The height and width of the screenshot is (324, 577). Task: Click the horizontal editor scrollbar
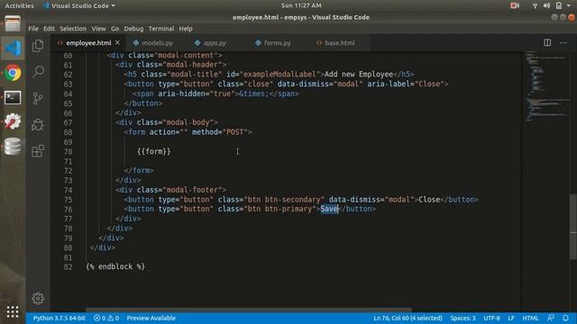(x=249, y=310)
